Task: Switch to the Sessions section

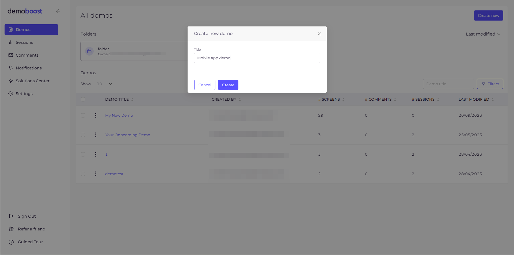Action: point(24,42)
